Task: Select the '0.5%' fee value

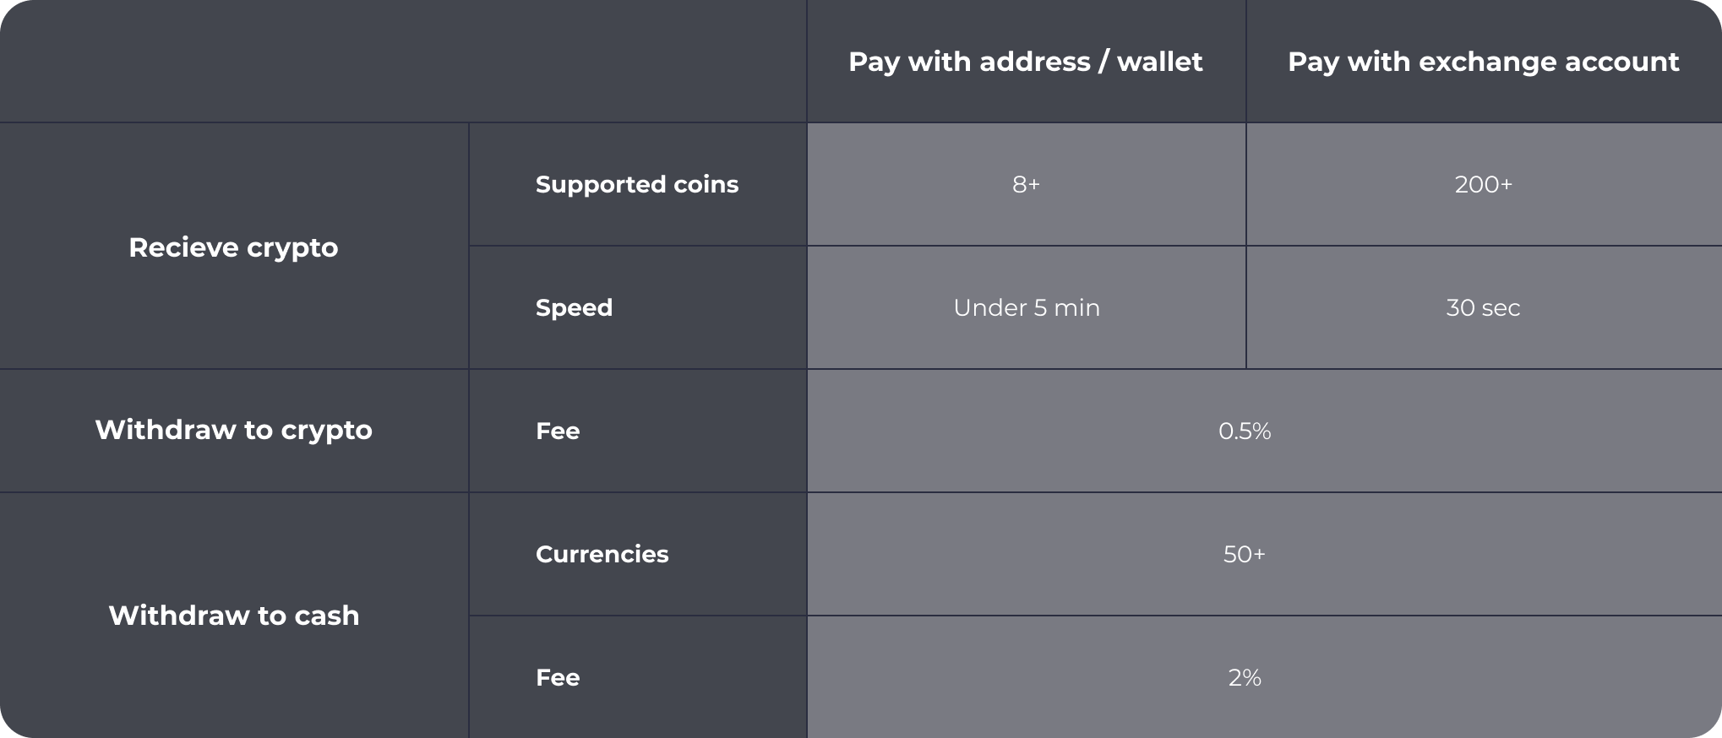Action: click(x=1245, y=431)
